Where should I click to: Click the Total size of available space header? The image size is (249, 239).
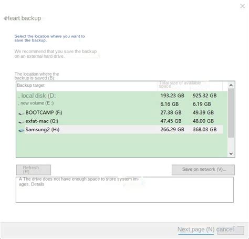(x=180, y=85)
